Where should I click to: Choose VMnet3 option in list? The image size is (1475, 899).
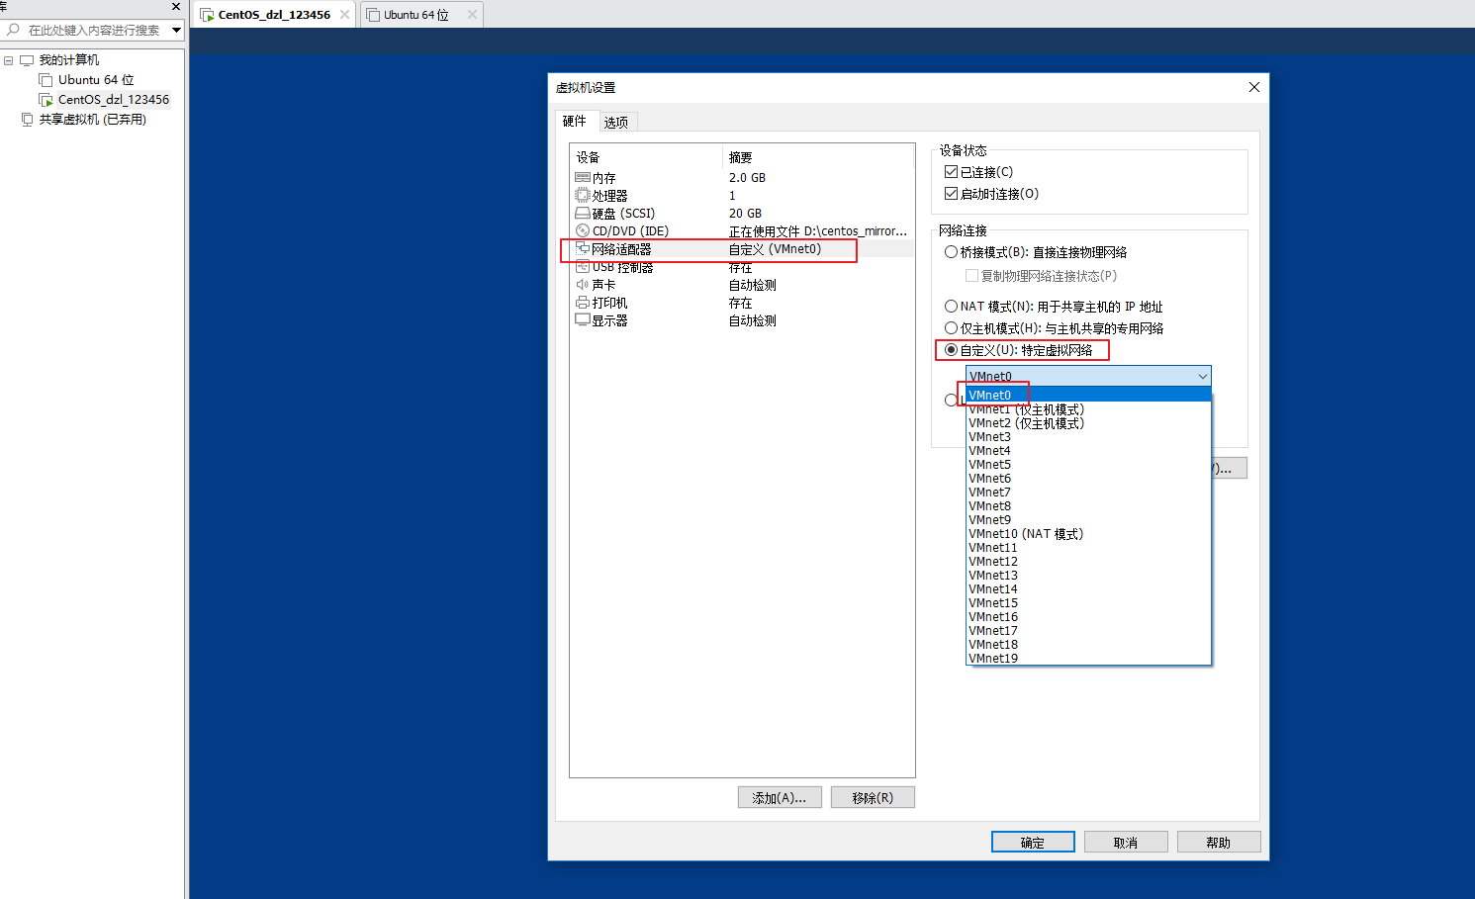[1088, 437]
